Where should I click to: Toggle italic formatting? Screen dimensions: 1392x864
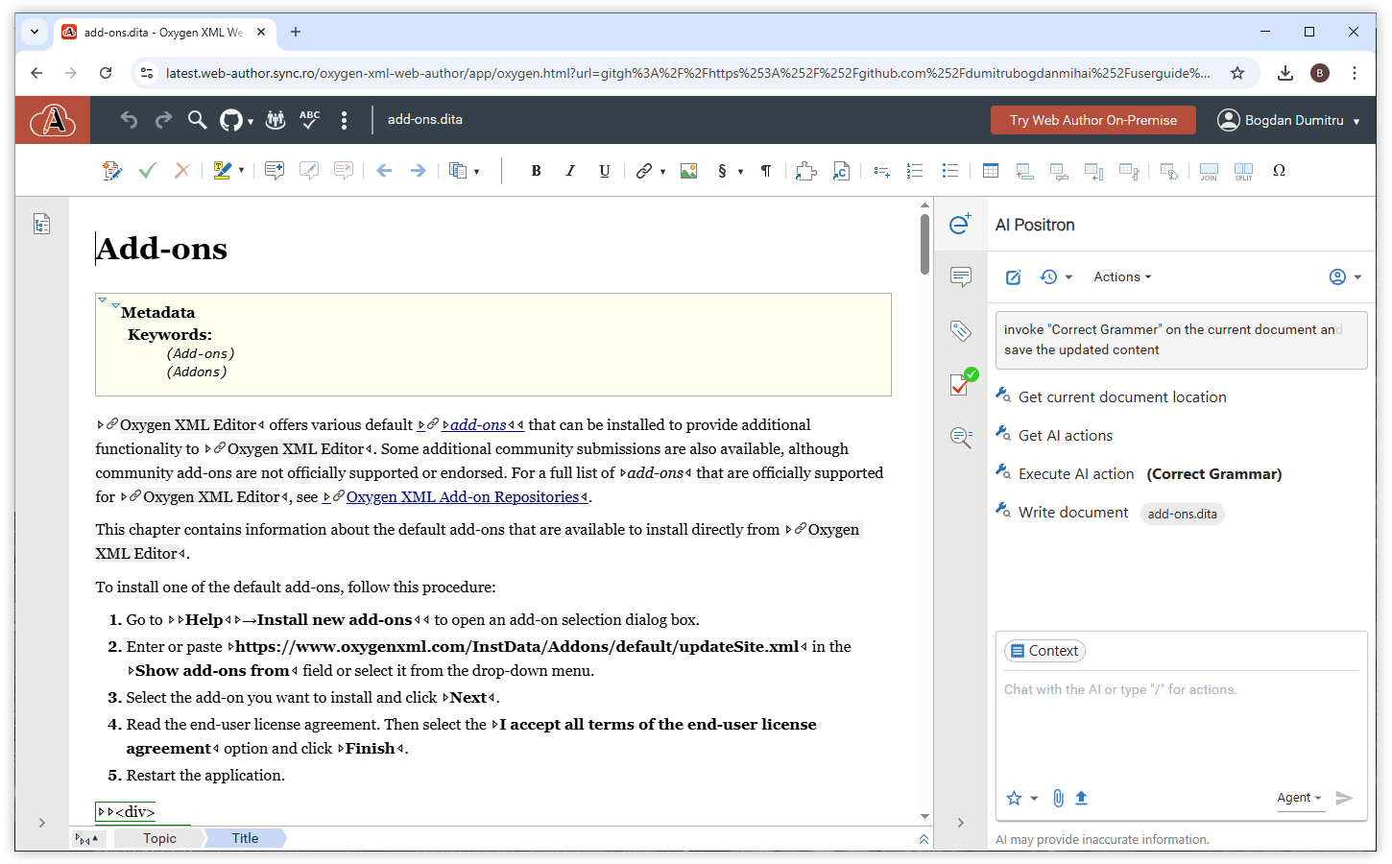[570, 171]
